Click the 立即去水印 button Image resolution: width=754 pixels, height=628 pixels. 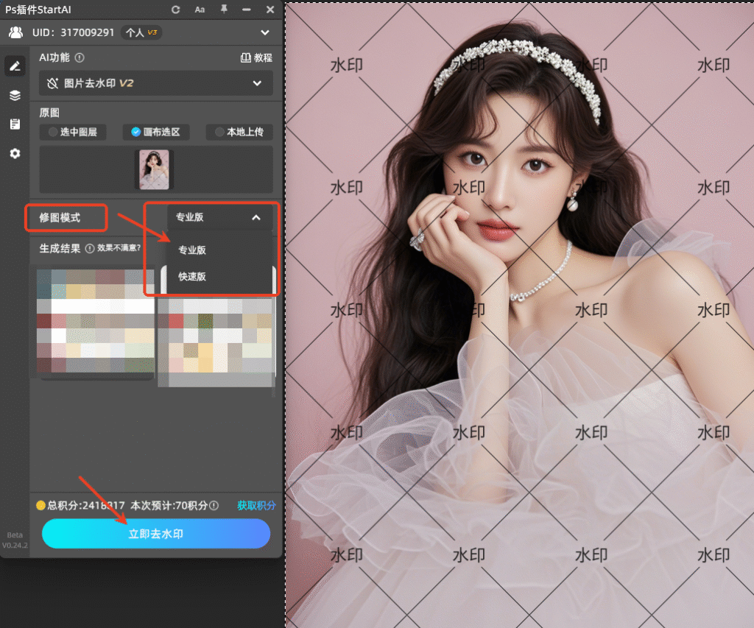156,533
